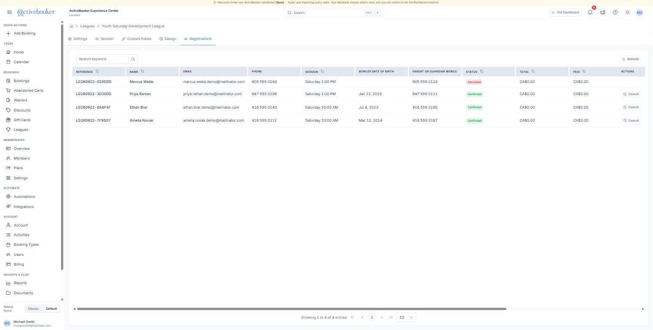
Task: Switch sidebar layout to Default
Action: click(51, 309)
